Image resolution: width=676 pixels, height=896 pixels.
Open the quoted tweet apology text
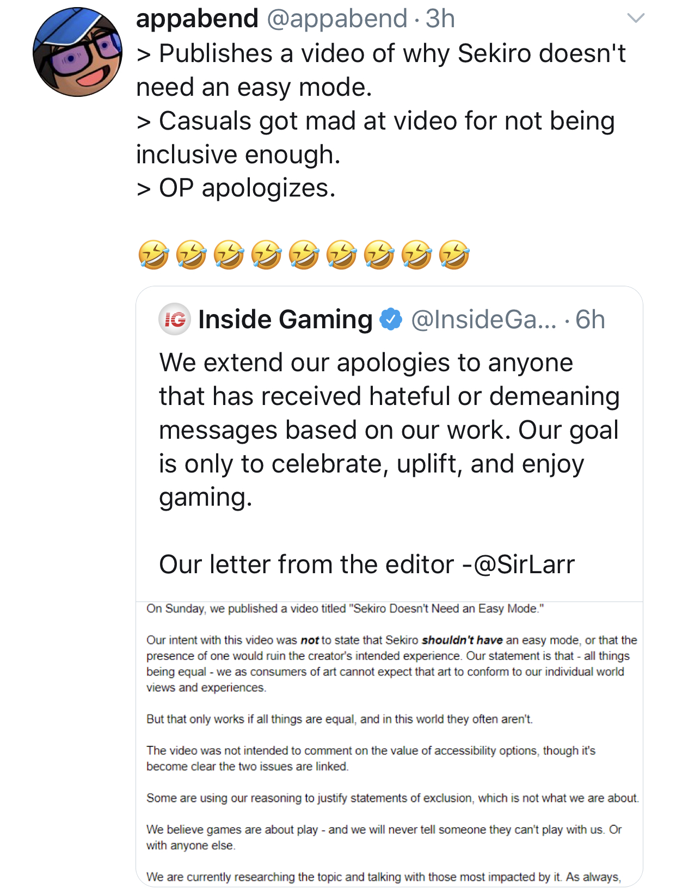coord(389,430)
